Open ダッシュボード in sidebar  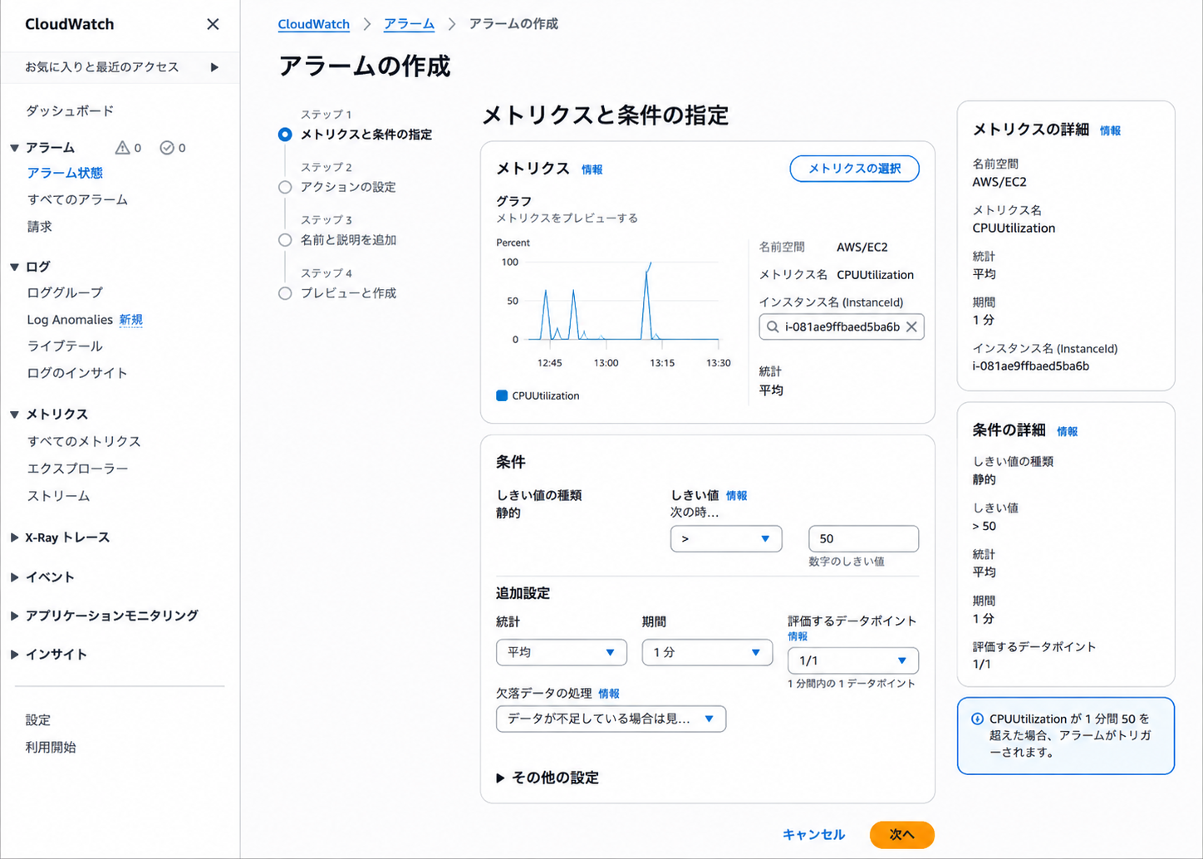click(x=70, y=110)
